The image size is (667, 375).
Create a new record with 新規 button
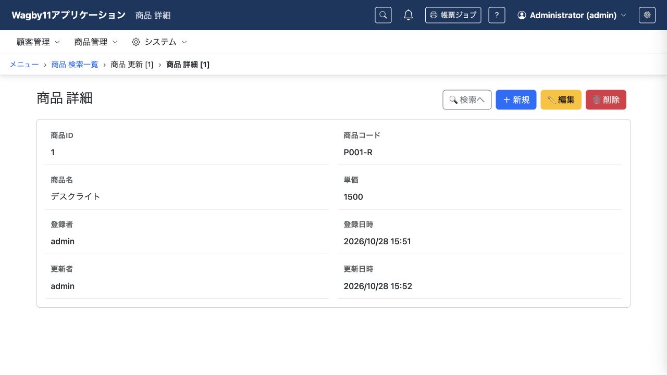click(516, 100)
